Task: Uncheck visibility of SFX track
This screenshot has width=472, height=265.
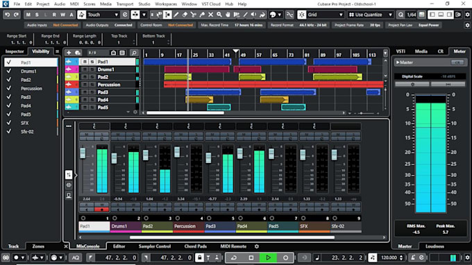Action: click(x=9, y=123)
